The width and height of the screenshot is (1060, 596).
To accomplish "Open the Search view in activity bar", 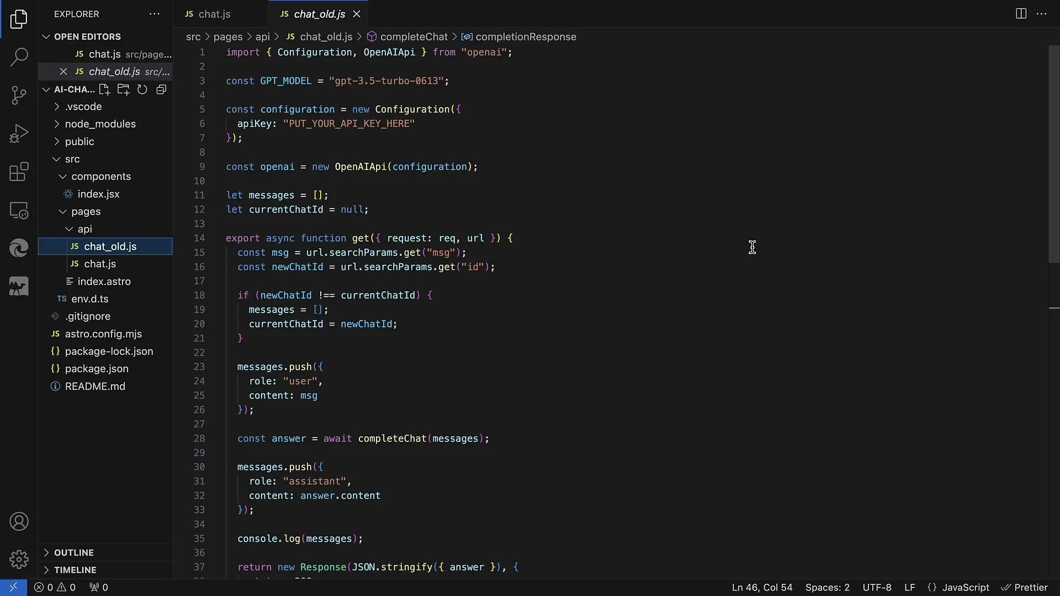I will 19,57.
